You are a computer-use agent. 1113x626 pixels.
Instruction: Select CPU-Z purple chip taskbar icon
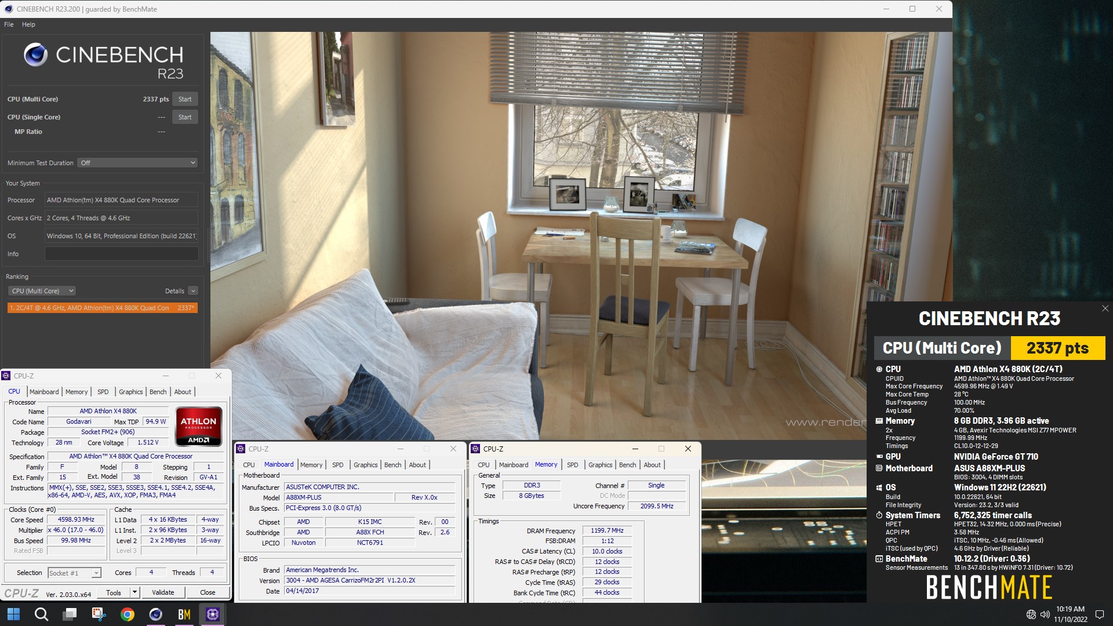pos(213,614)
